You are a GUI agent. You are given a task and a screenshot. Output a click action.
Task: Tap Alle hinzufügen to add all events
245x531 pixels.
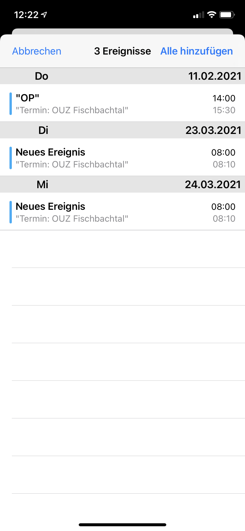click(196, 51)
